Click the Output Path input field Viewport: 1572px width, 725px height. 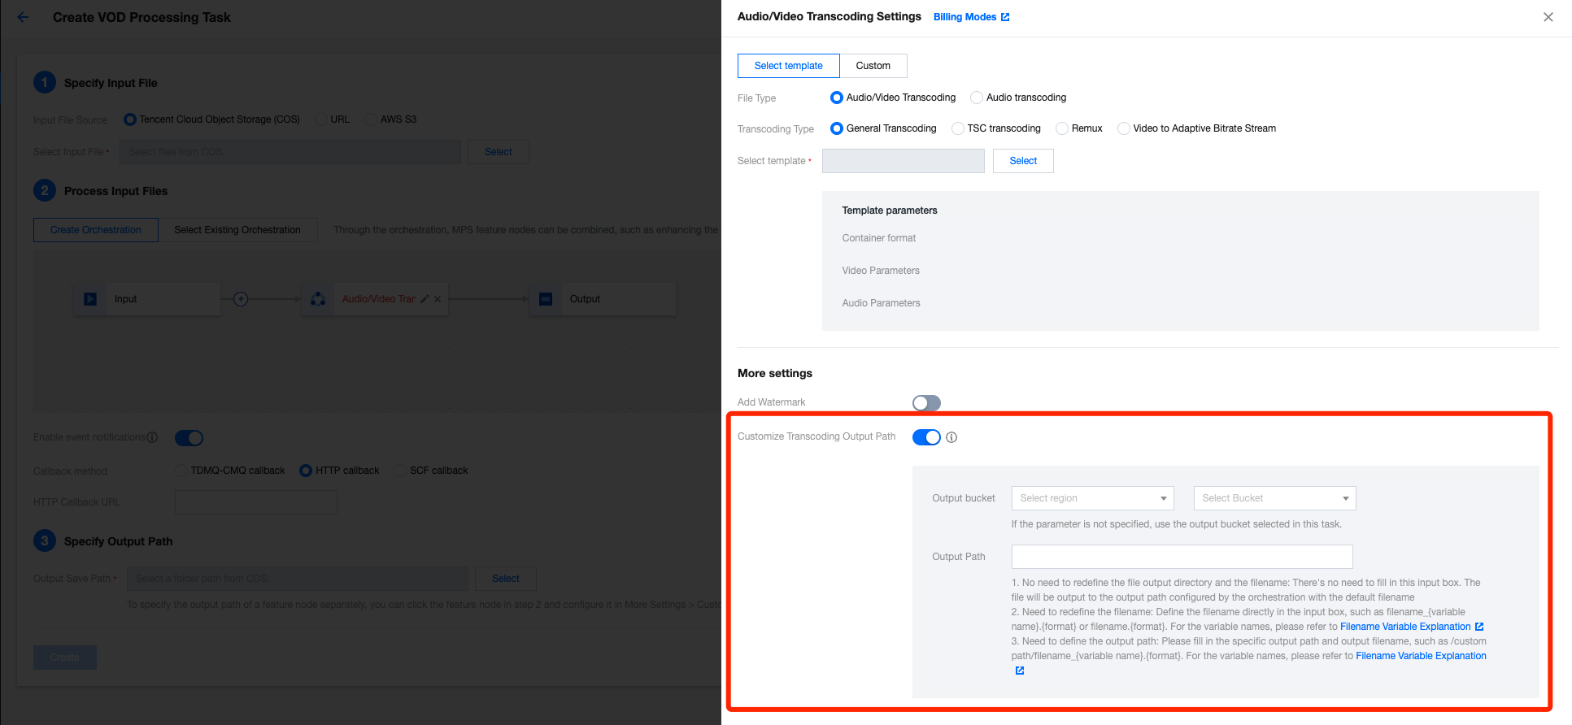pos(1182,557)
